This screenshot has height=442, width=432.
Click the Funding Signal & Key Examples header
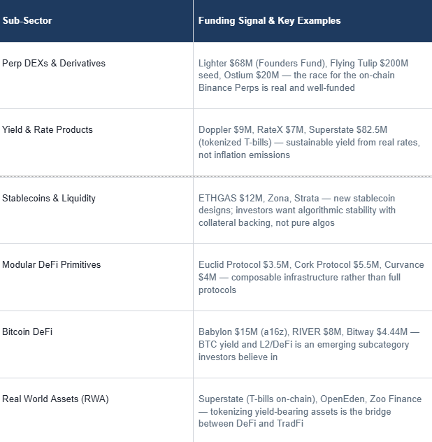click(269, 20)
